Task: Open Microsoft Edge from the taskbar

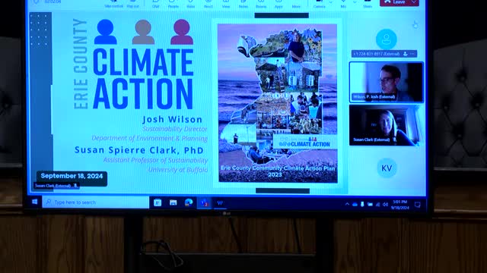Action: 189,202
